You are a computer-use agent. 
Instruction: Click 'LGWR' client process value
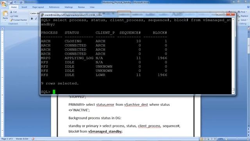[x=100, y=75]
